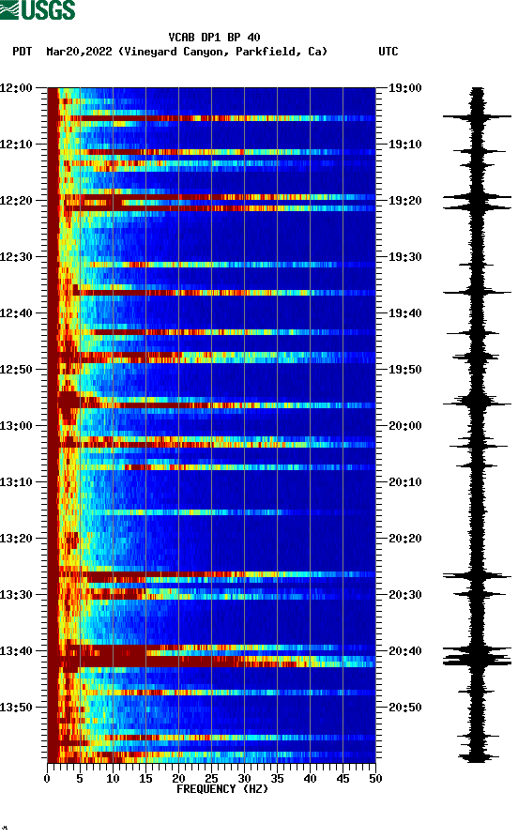Click the 15 Hz frequency axis label

click(145, 779)
